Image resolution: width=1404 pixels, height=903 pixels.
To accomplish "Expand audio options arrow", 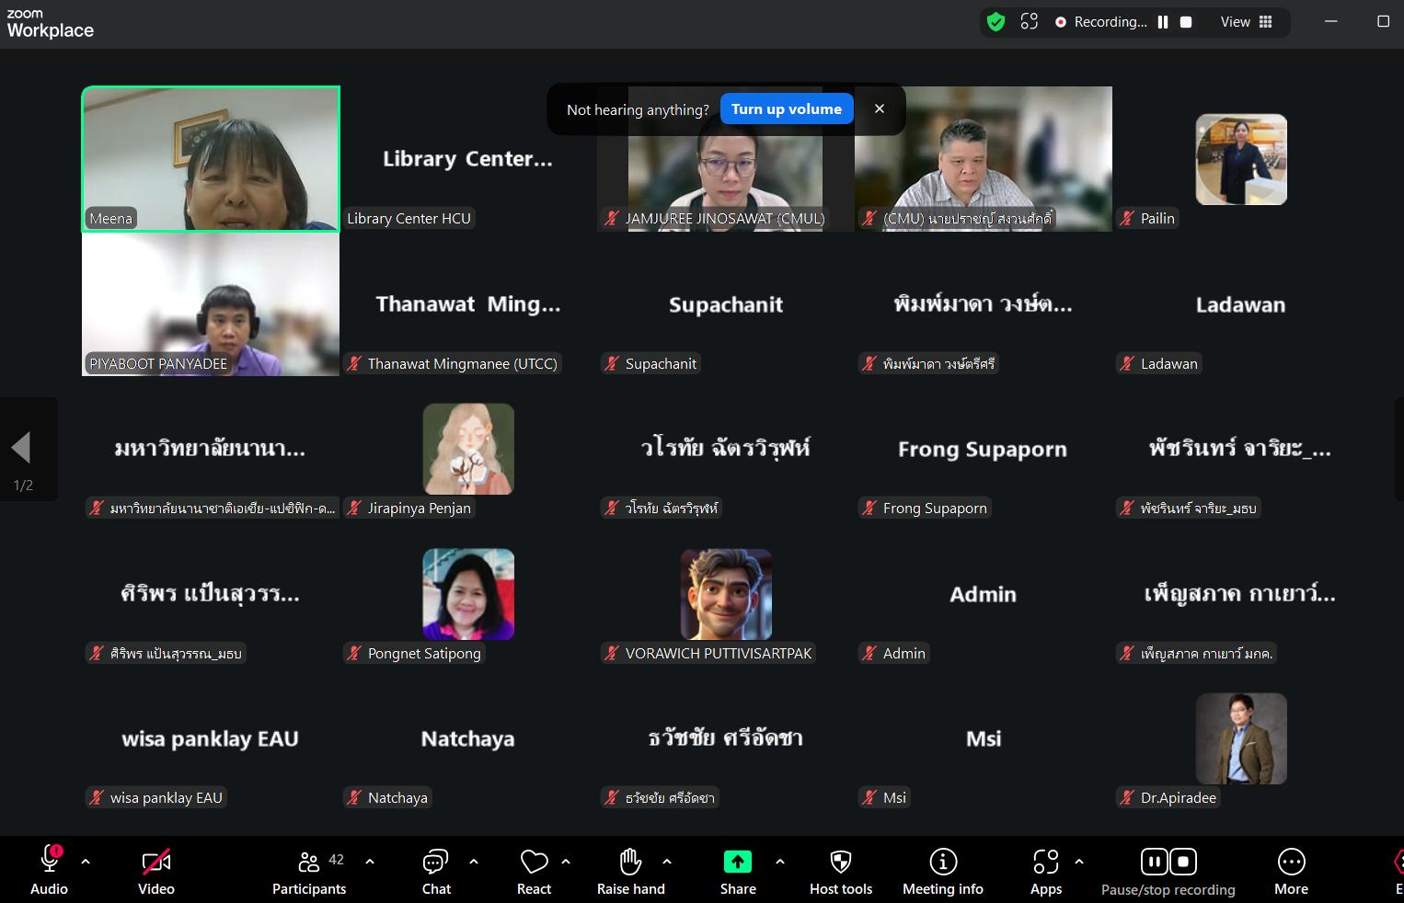I will (86, 862).
